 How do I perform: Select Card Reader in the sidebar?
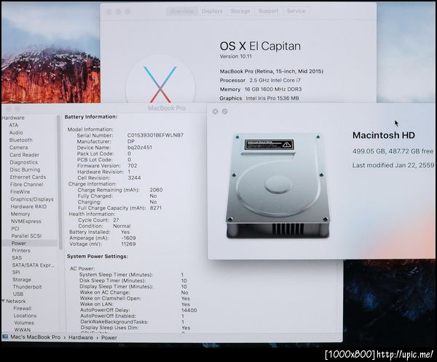24,155
